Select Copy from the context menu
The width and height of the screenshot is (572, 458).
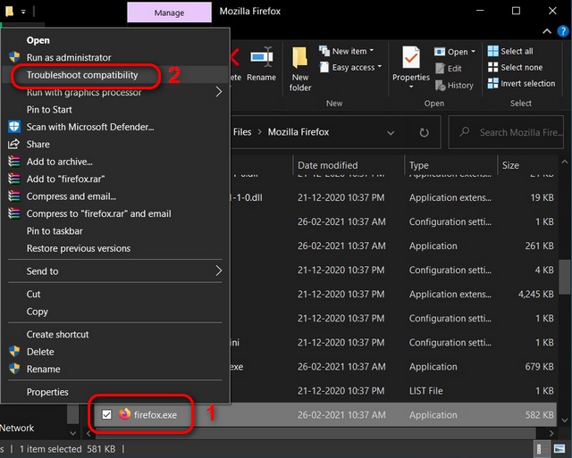pyautogui.click(x=115, y=312)
